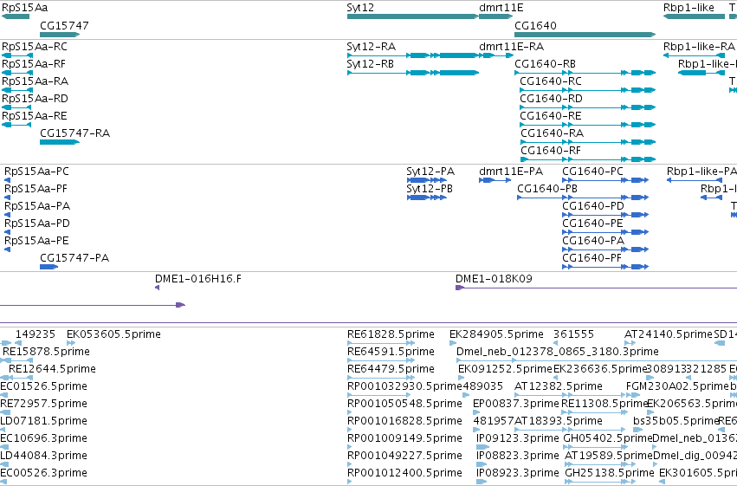Click EST EC10696.3prime

point(43,439)
